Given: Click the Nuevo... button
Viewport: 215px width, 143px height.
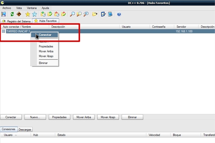Looking at the screenshot, I should pos(35,117).
